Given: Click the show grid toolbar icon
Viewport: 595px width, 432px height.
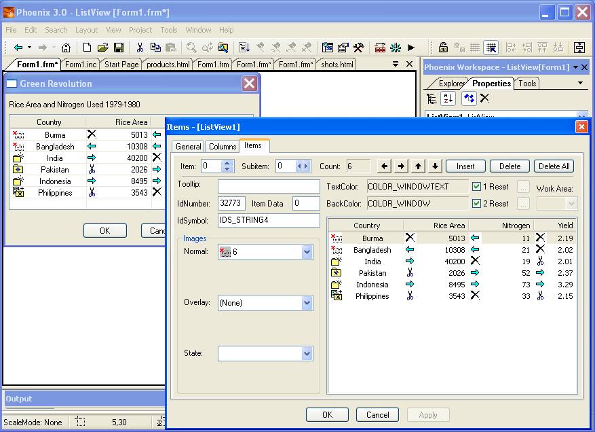Looking at the screenshot, I should pyautogui.click(x=475, y=48).
